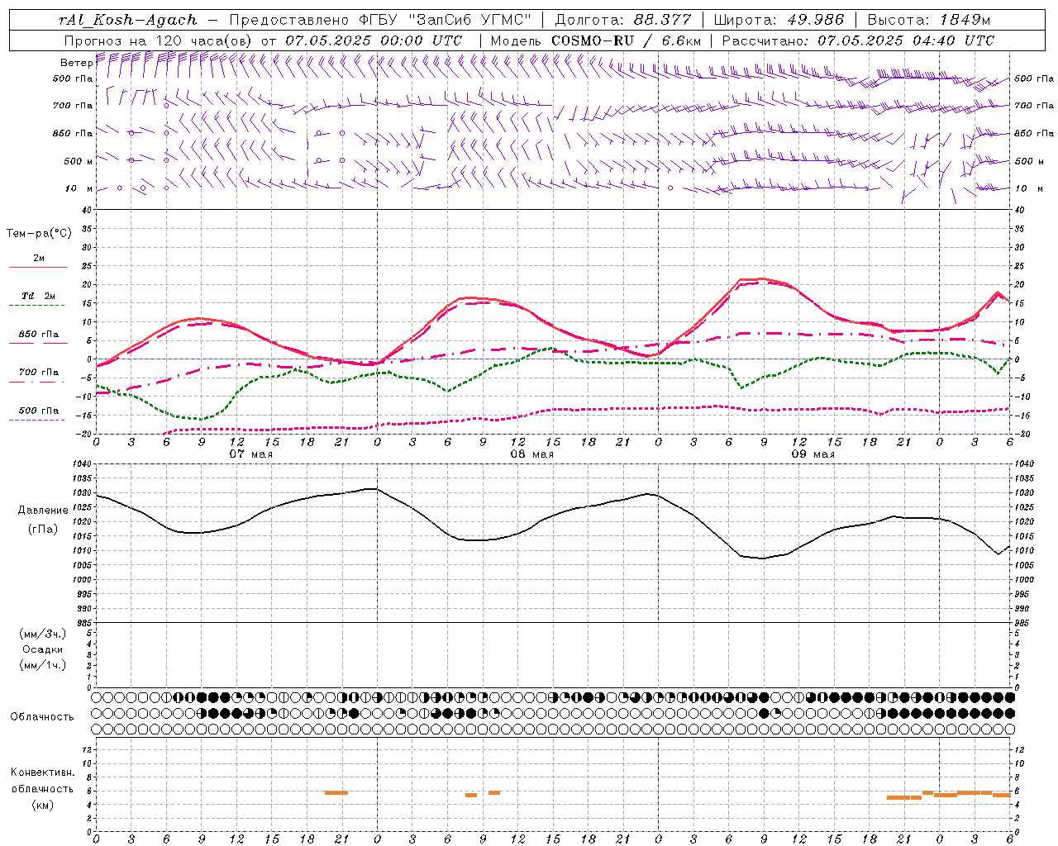This screenshot has width=1058, height=846.
Task: Click the 09 мая date label
Action: (x=813, y=454)
